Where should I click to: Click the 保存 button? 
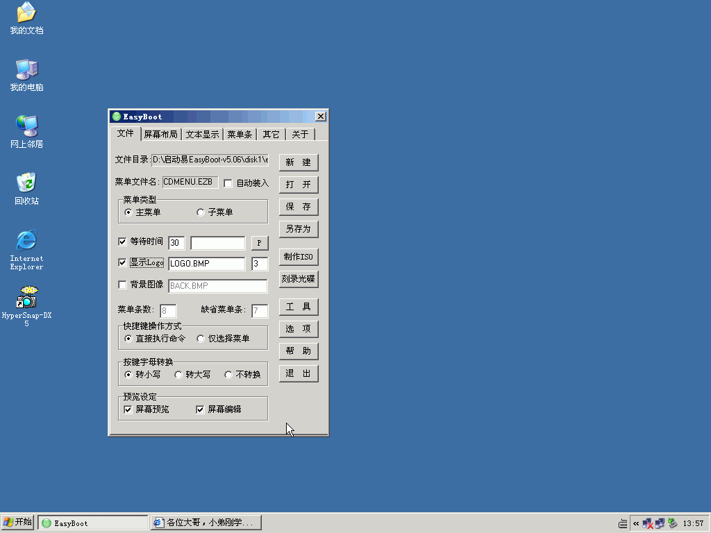(x=299, y=207)
